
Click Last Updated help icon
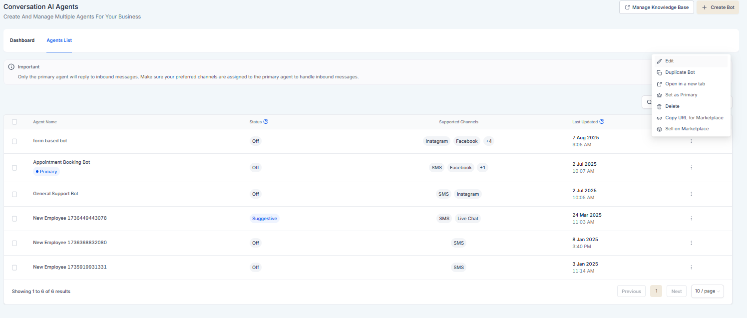click(x=602, y=121)
